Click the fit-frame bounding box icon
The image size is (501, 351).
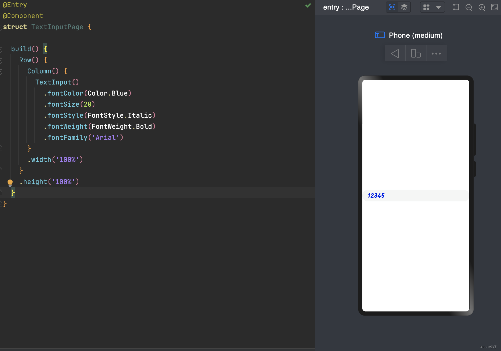click(x=456, y=7)
